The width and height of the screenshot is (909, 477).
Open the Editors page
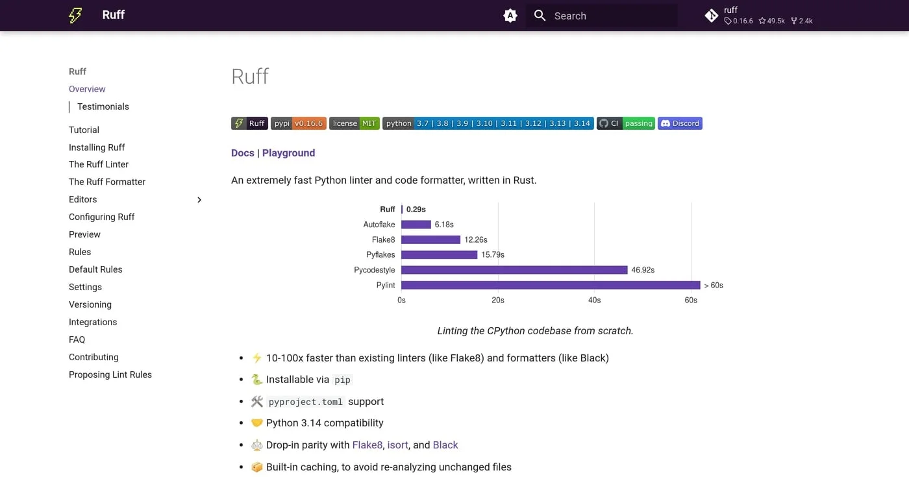pos(83,199)
